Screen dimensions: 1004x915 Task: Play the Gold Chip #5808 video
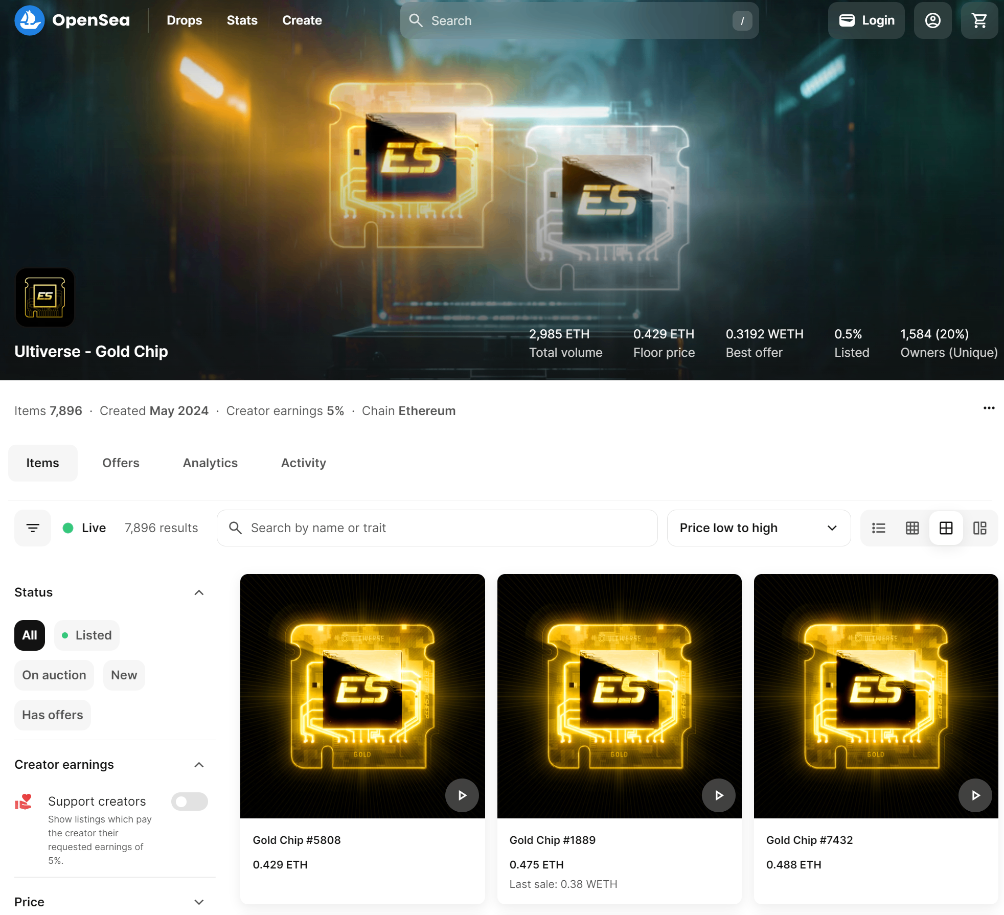(462, 795)
